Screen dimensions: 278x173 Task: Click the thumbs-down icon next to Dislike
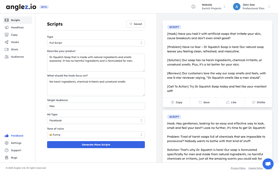pos(253,103)
